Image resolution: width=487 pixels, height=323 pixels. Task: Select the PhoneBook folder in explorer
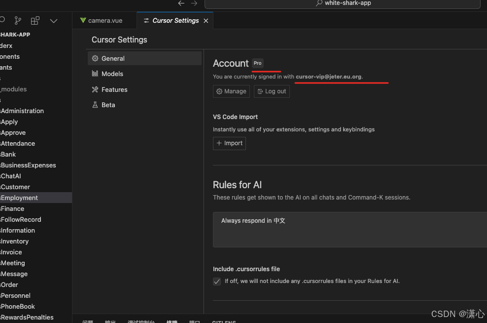36,307
